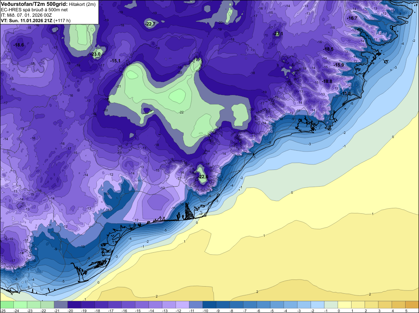The height and width of the screenshot is (313, 419).
Task: Select the dark blue legend swatch for -10
Action: 209,305
